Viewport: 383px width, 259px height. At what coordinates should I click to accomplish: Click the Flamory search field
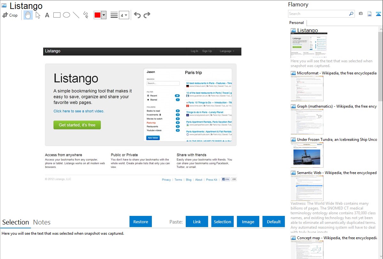(318, 14)
